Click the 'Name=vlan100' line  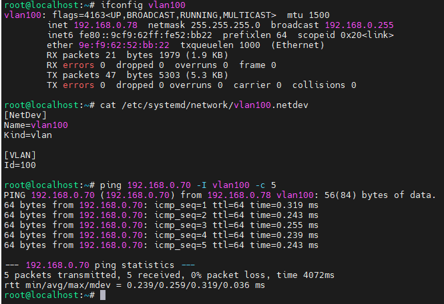36,125
